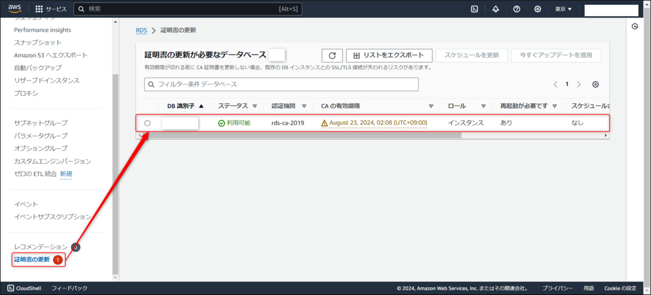Screen dimensions: 651x295
Task: Open スナップショット in sidebar
Action: tap(38, 42)
